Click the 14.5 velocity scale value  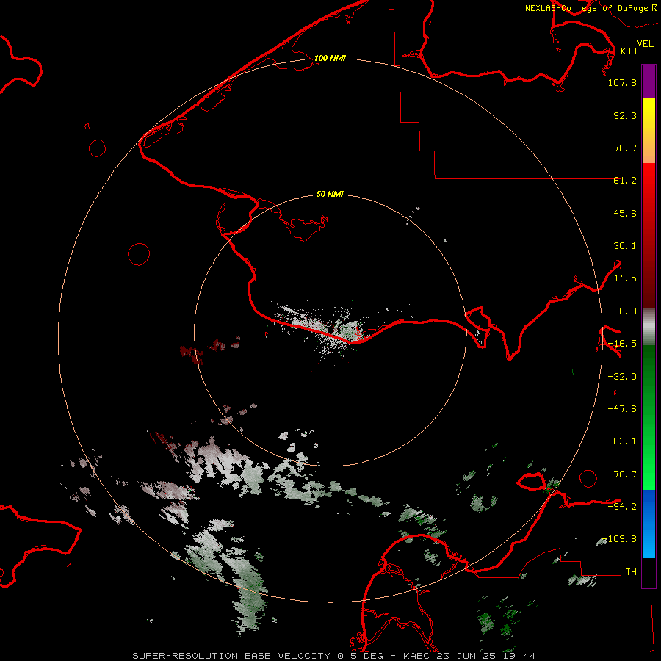tap(625, 278)
